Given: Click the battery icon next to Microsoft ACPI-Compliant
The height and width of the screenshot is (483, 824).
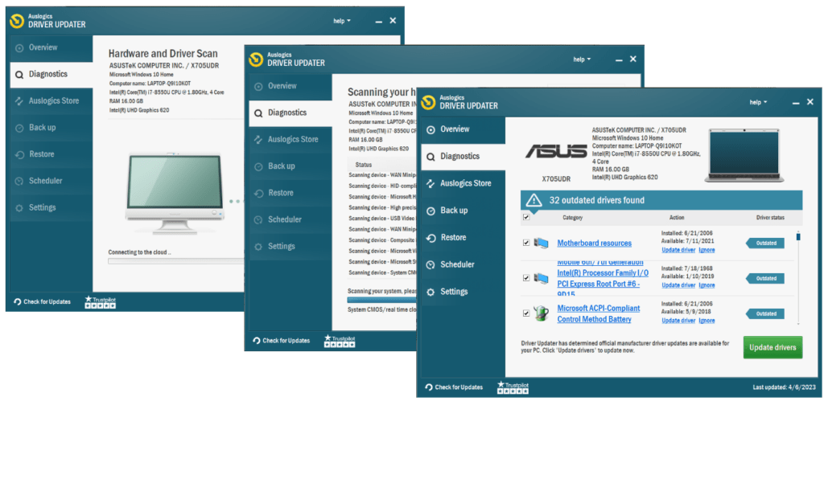Looking at the screenshot, I should point(541,313).
